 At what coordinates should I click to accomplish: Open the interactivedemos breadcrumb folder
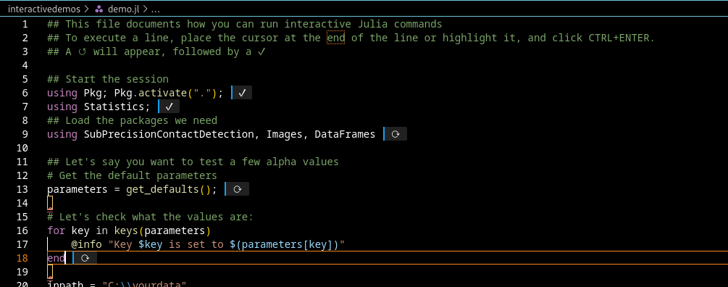(43, 9)
